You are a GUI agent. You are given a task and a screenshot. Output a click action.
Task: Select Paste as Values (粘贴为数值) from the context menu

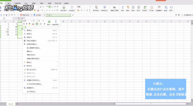coord(41,41)
